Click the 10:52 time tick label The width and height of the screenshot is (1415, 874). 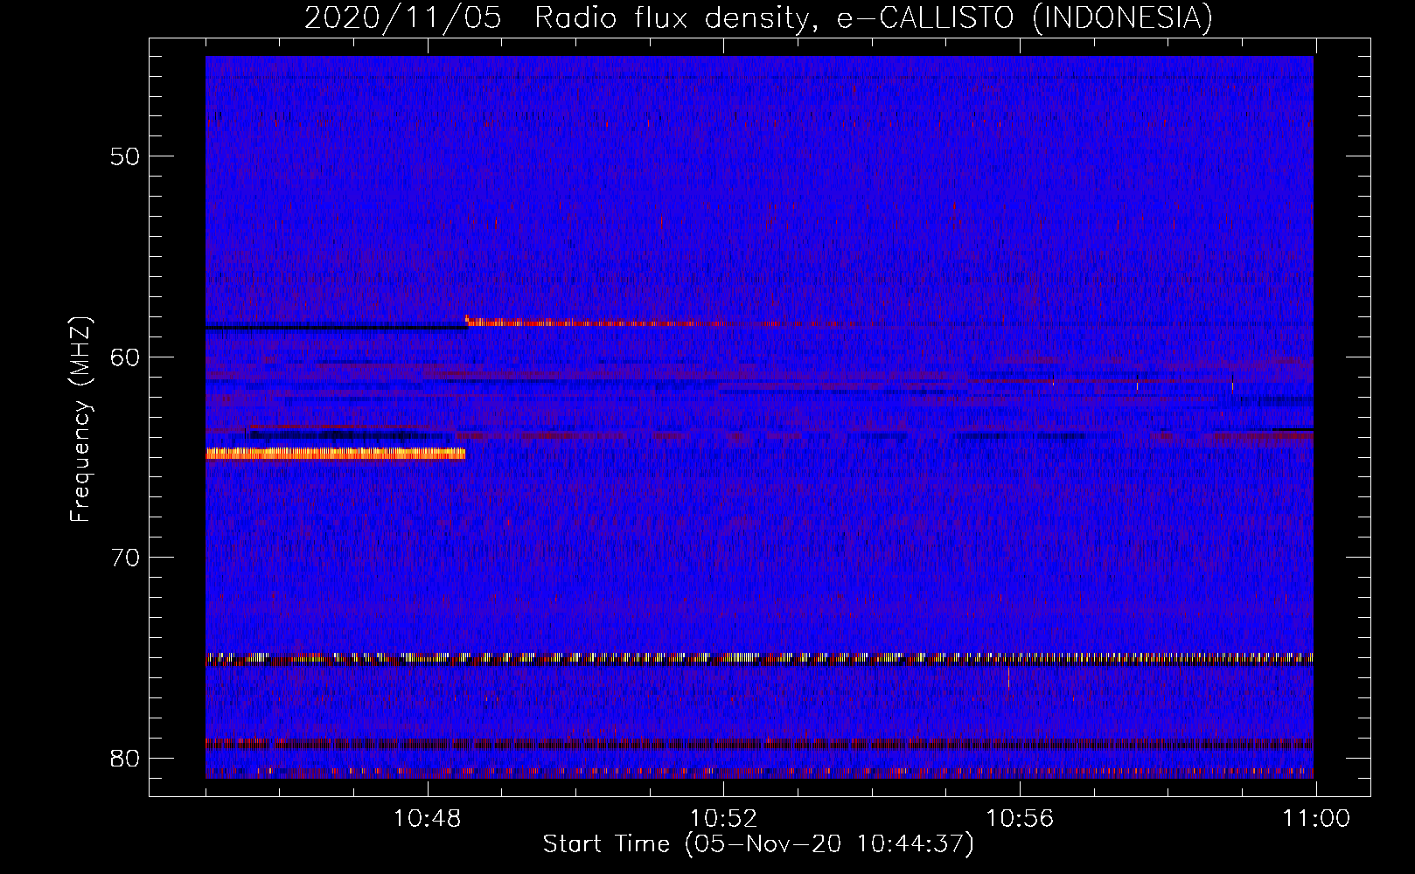pyautogui.click(x=723, y=819)
